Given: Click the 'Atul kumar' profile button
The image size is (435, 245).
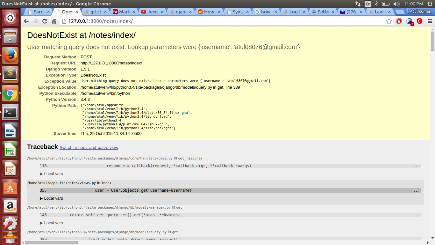Looking at the screenshot, I should pyautogui.click(x=419, y=11).
